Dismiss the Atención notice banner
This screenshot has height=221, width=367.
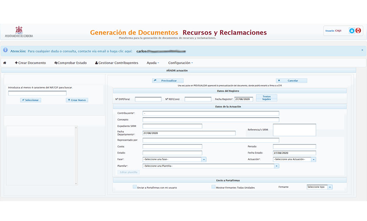(362, 50)
